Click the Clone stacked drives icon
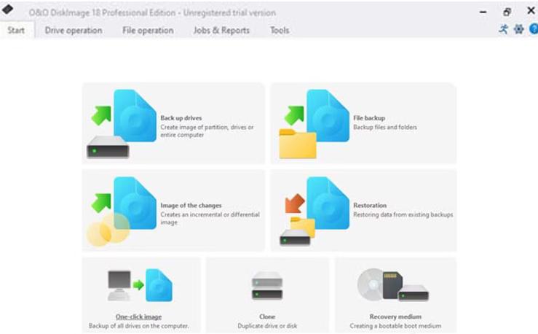This screenshot has width=538, height=334. 267,286
